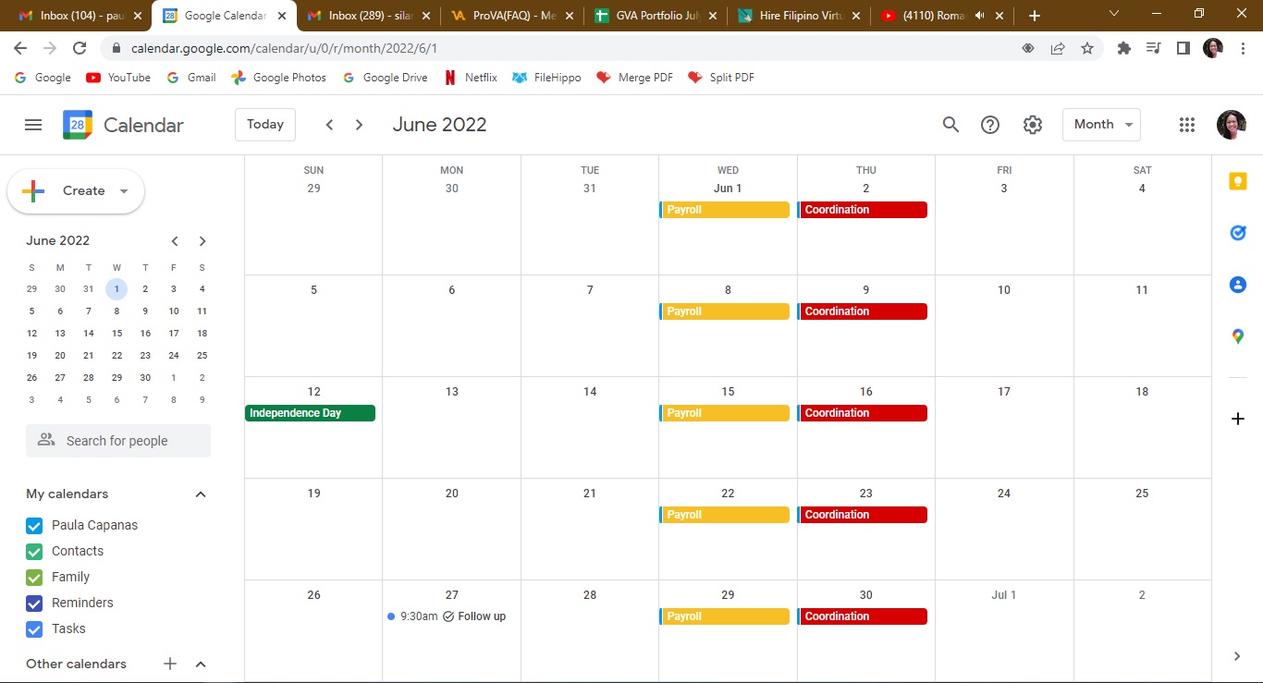This screenshot has width=1263, height=683.
Task: Add other calendars plus icon
Action: tap(170, 664)
